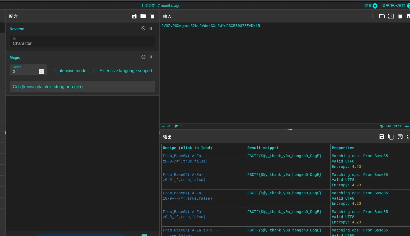Set breakpoint on Reverse operation
The width and height of the screenshot is (410, 236).
pyautogui.click(x=151, y=28)
